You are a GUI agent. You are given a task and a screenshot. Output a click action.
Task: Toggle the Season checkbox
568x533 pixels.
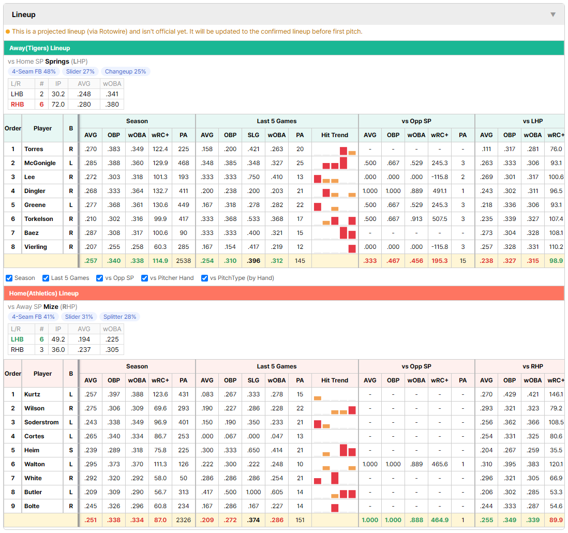(9, 278)
